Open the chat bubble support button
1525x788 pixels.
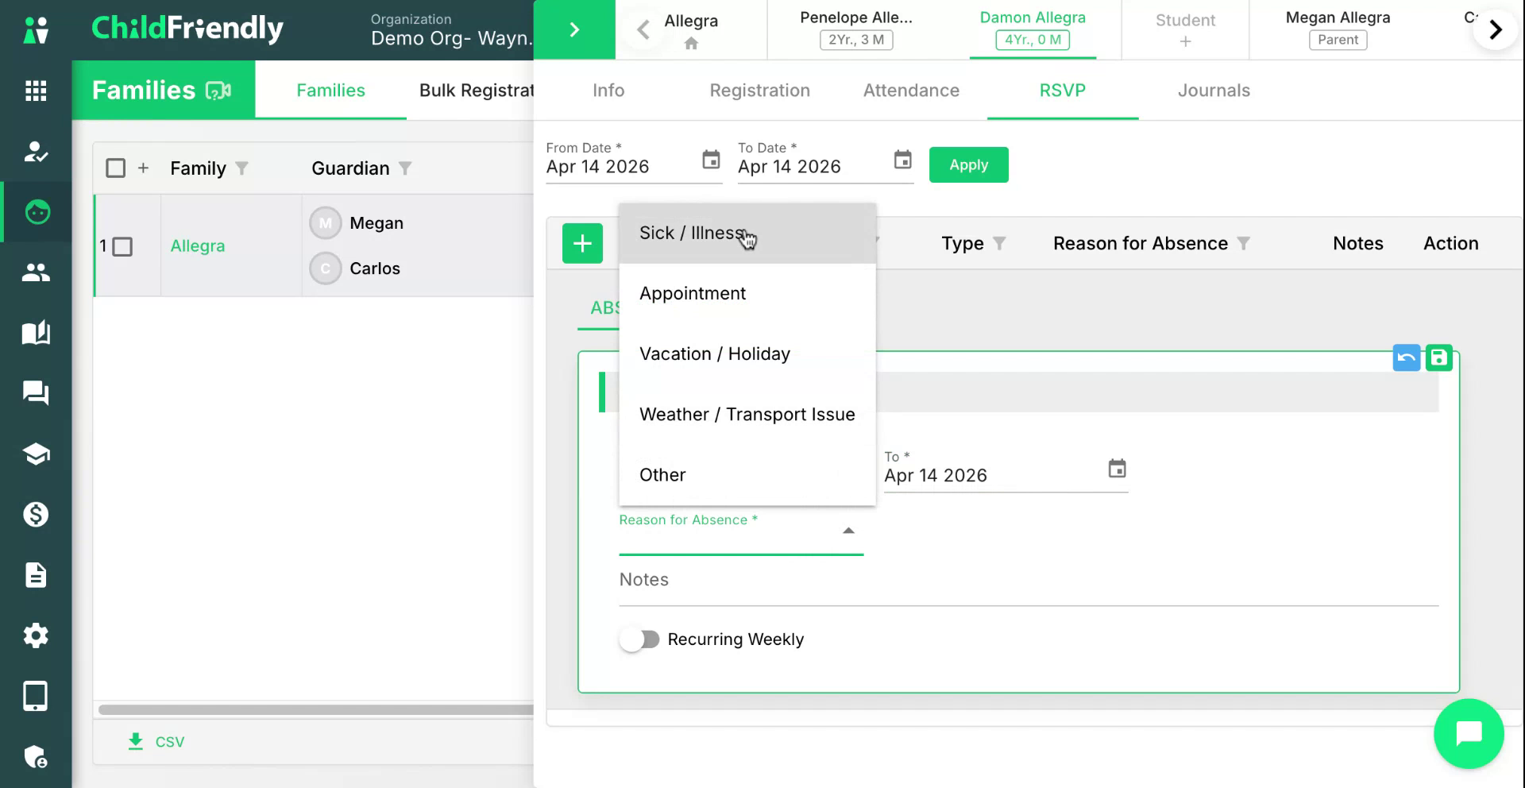coord(1469,733)
